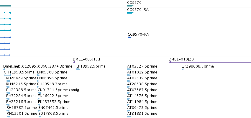Select the RH46216.5prime label
251x118 pixels.
pyautogui.click(x=21, y=84)
